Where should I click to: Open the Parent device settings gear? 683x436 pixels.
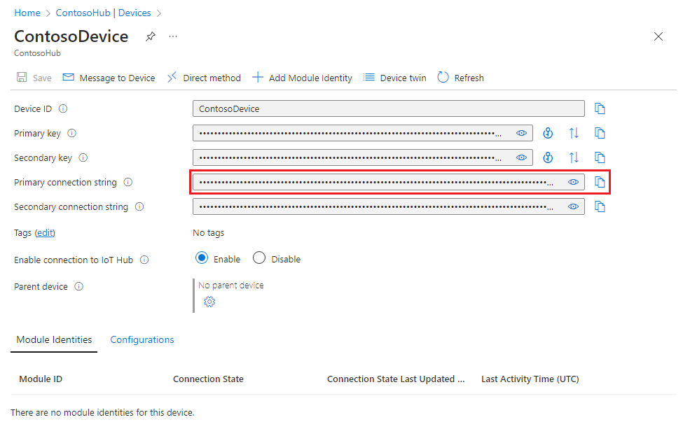pos(208,302)
